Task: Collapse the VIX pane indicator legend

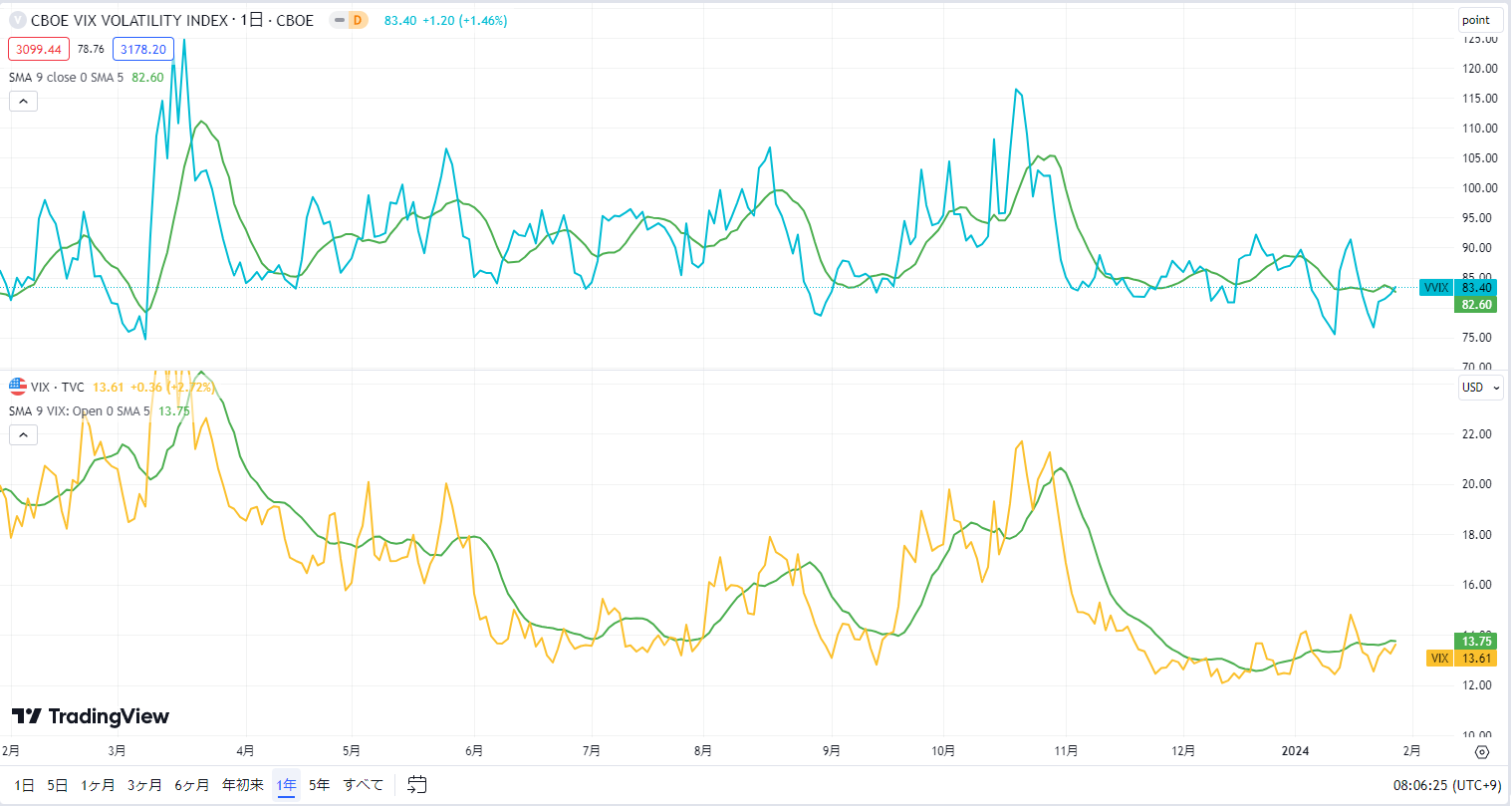Action: tap(23, 434)
